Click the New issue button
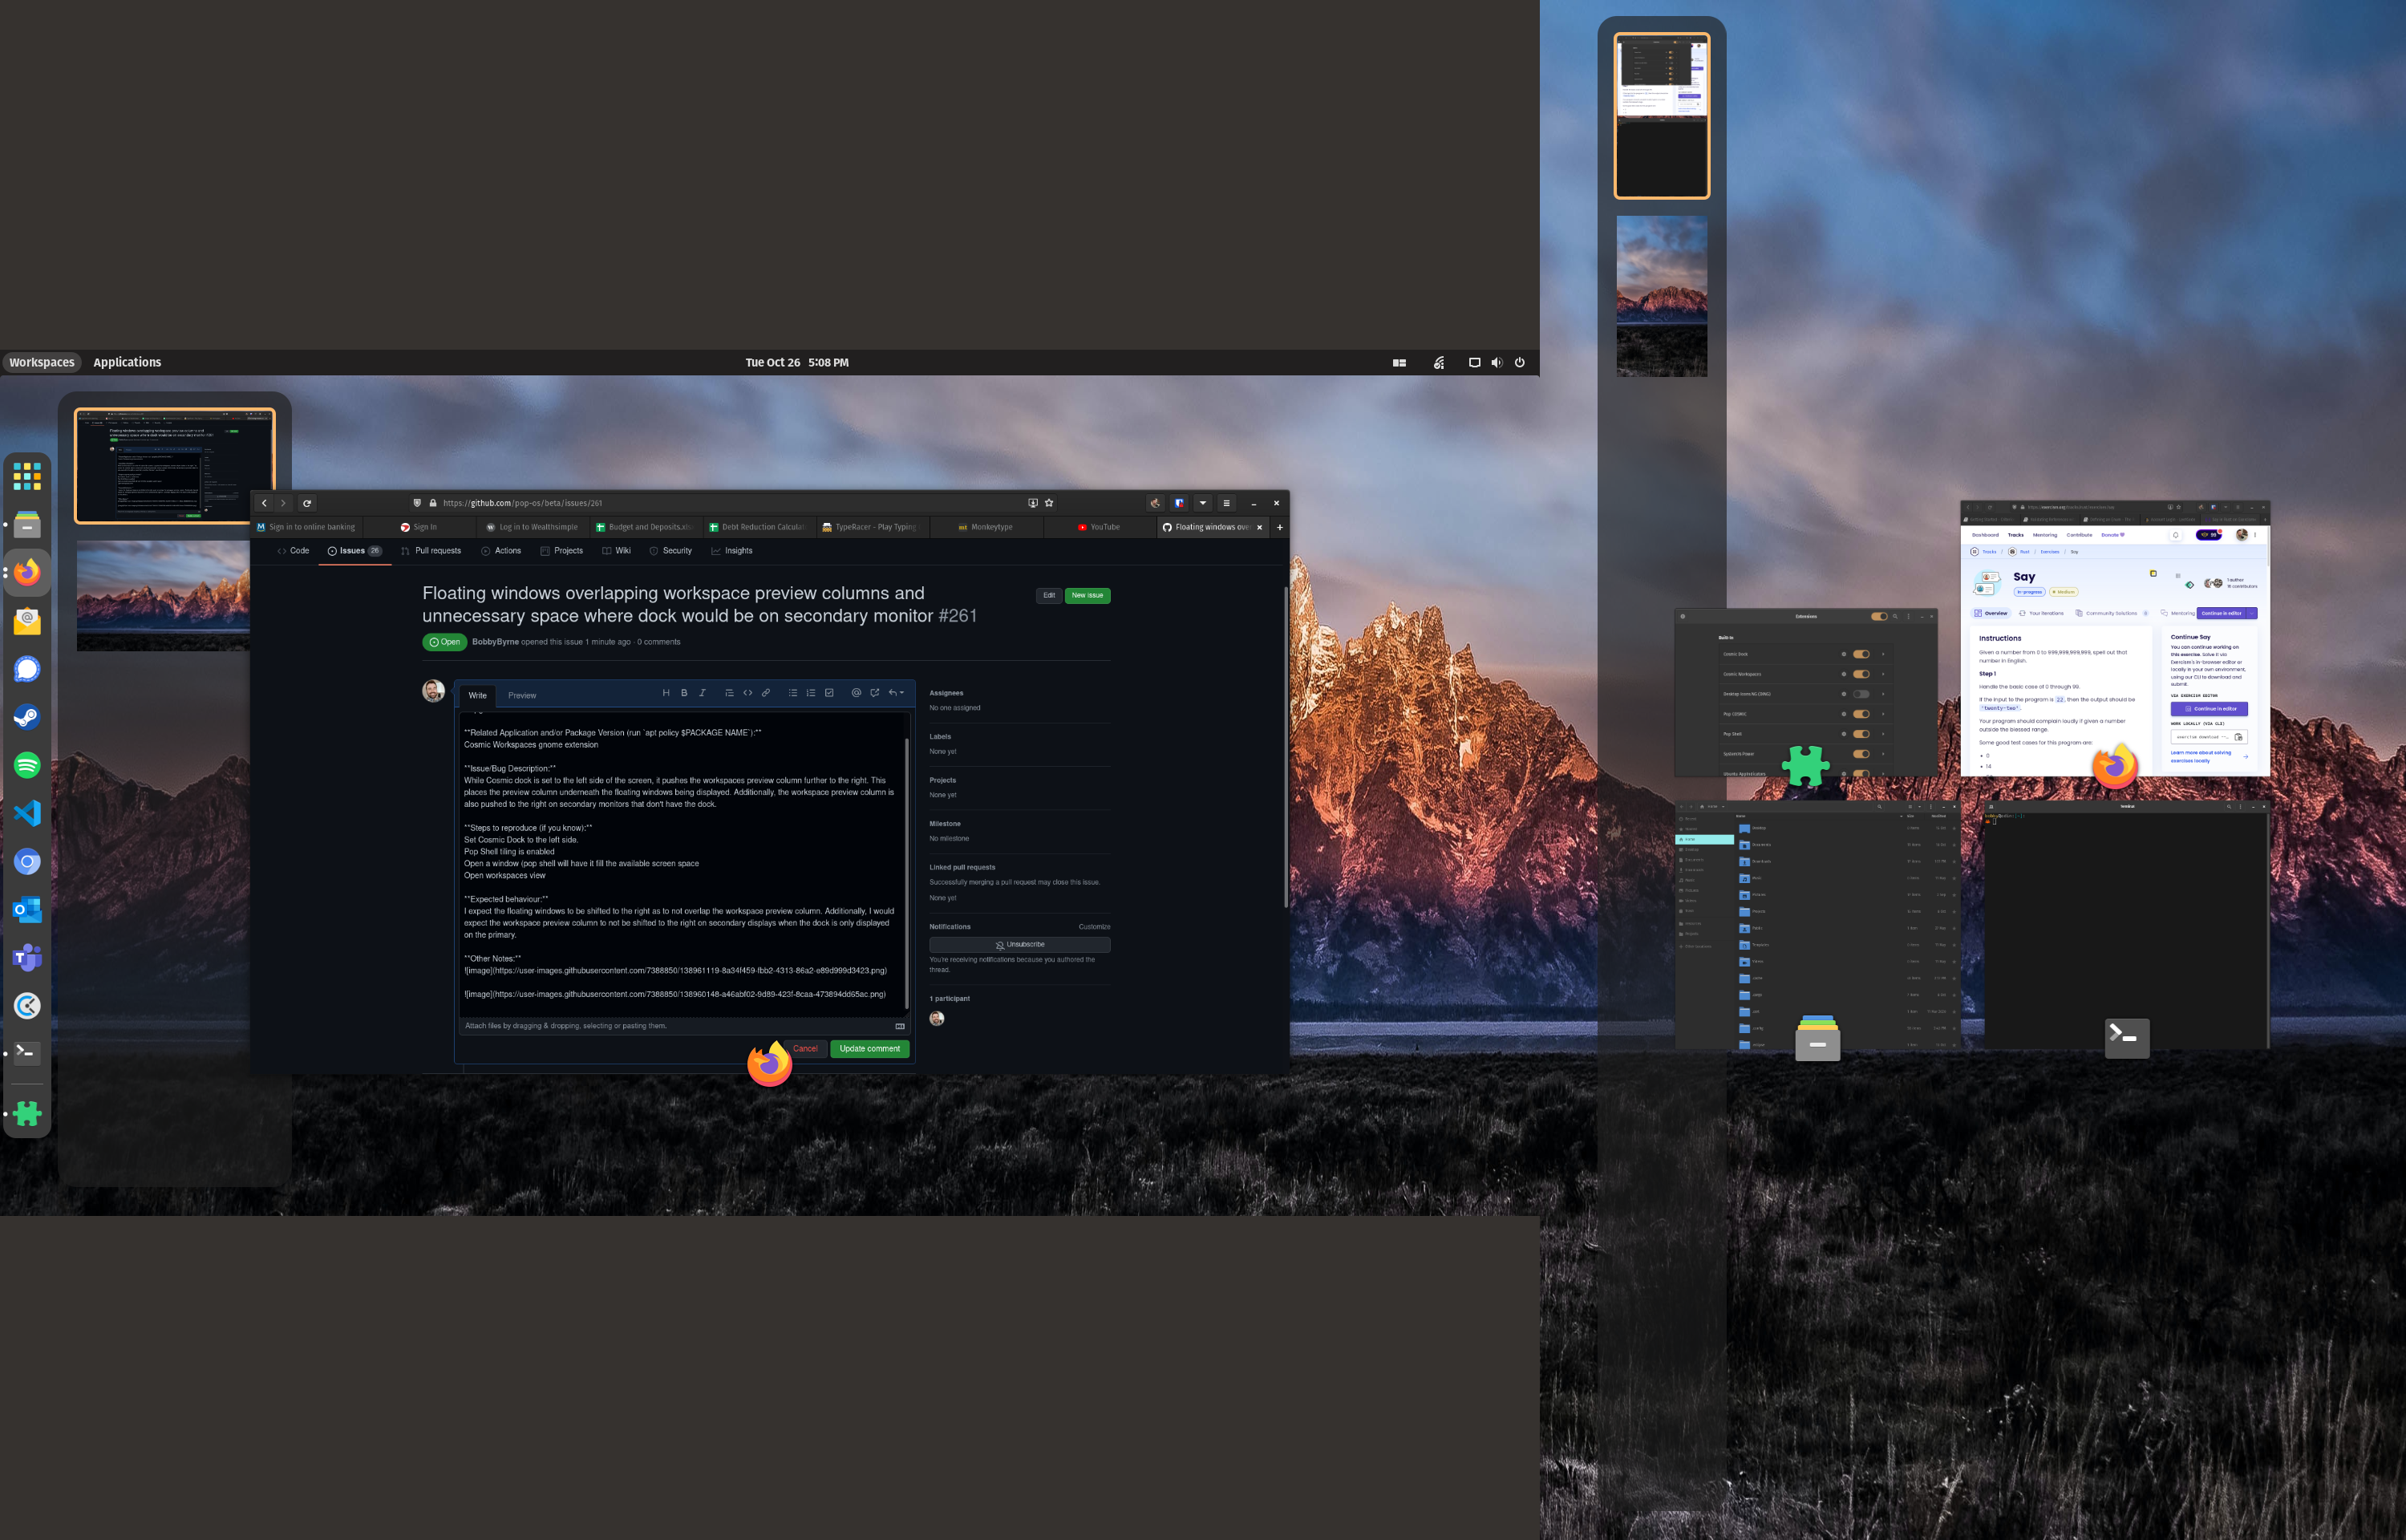This screenshot has width=2406, height=1540. click(x=1088, y=595)
